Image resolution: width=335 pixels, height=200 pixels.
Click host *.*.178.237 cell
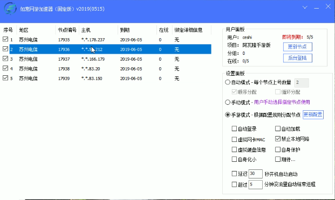93,40
